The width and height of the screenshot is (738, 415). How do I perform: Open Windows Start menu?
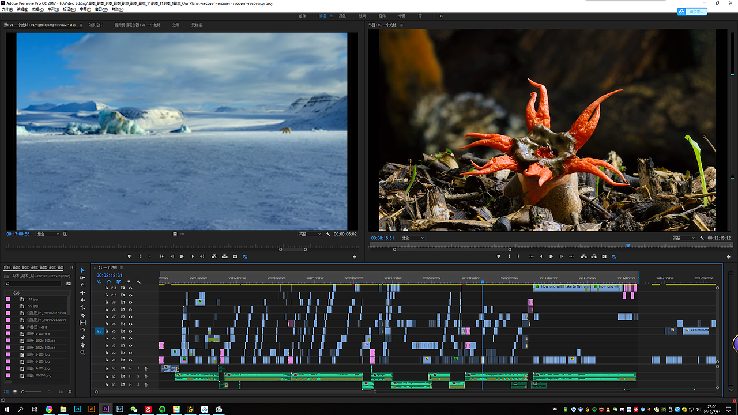click(6, 409)
